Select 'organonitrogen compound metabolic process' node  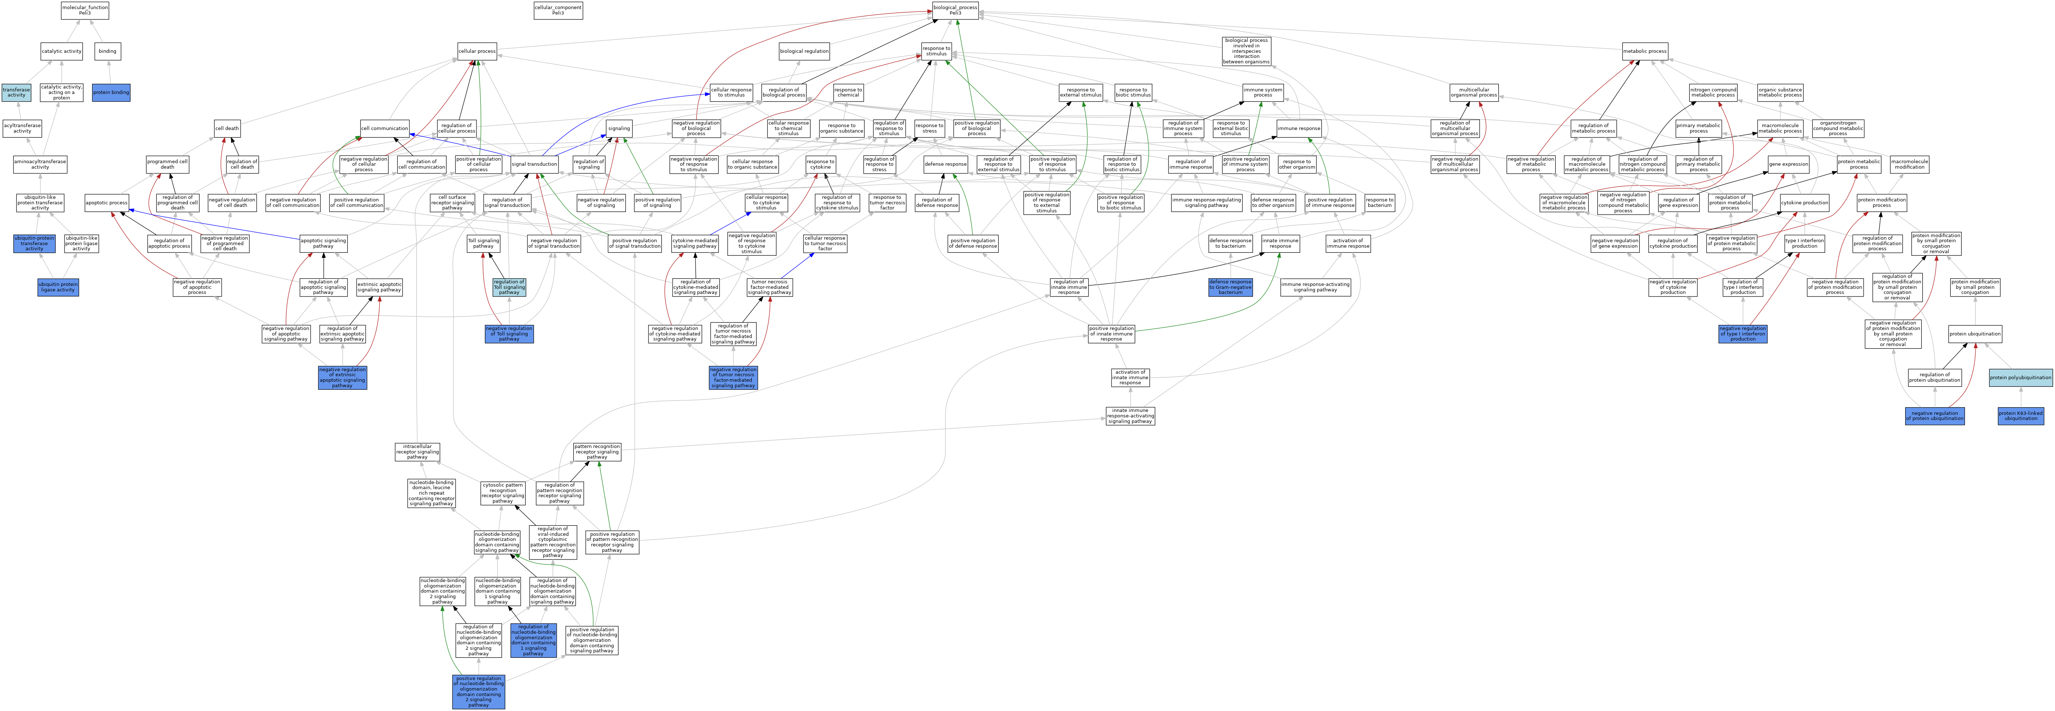coord(1838,128)
